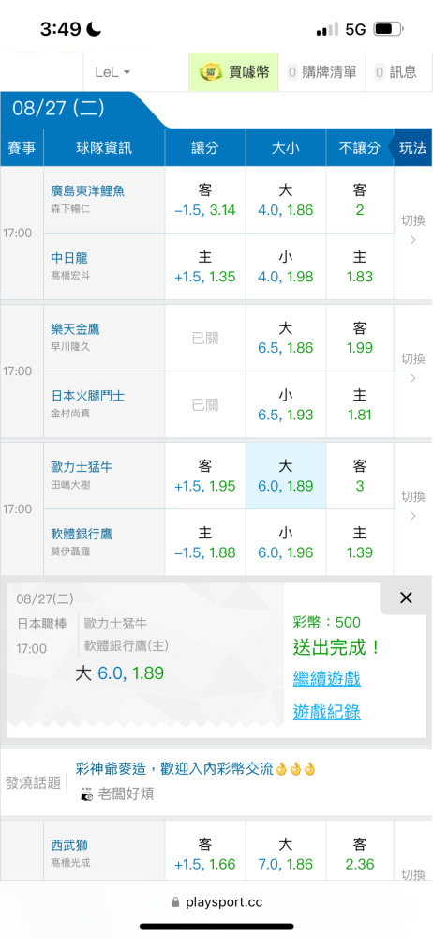This screenshot has width=433, height=938.
Task: Pick 小 4.0, 1.98 under bet
Action: tap(286, 266)
